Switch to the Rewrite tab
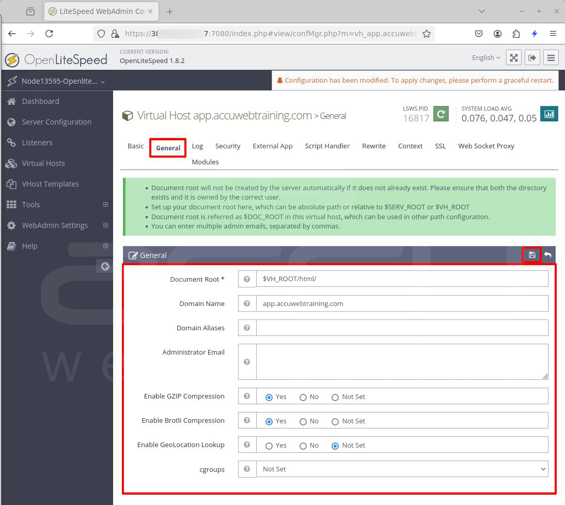The image size is (565, 505). 374,146
